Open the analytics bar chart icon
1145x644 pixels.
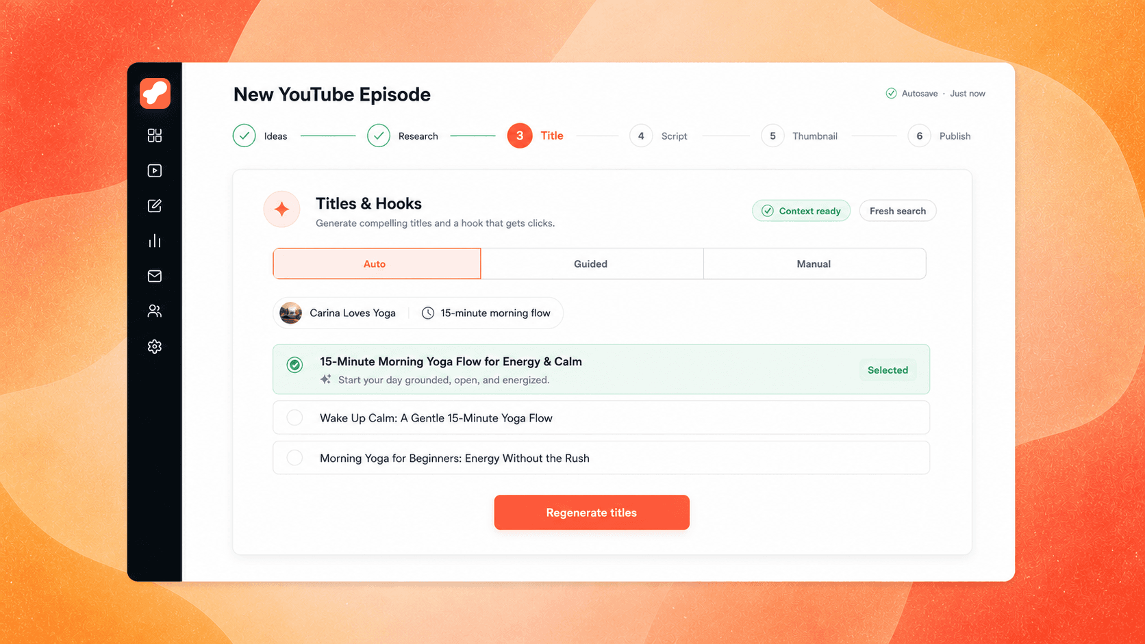[x=155, y=241]
